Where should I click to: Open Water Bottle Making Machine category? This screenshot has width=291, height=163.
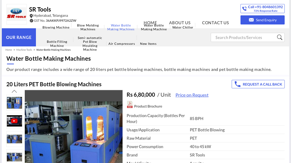point(154,28)
